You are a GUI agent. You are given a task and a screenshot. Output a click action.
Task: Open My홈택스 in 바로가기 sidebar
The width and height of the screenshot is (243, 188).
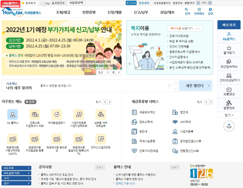pyautogui.click(x=229, y=36)
